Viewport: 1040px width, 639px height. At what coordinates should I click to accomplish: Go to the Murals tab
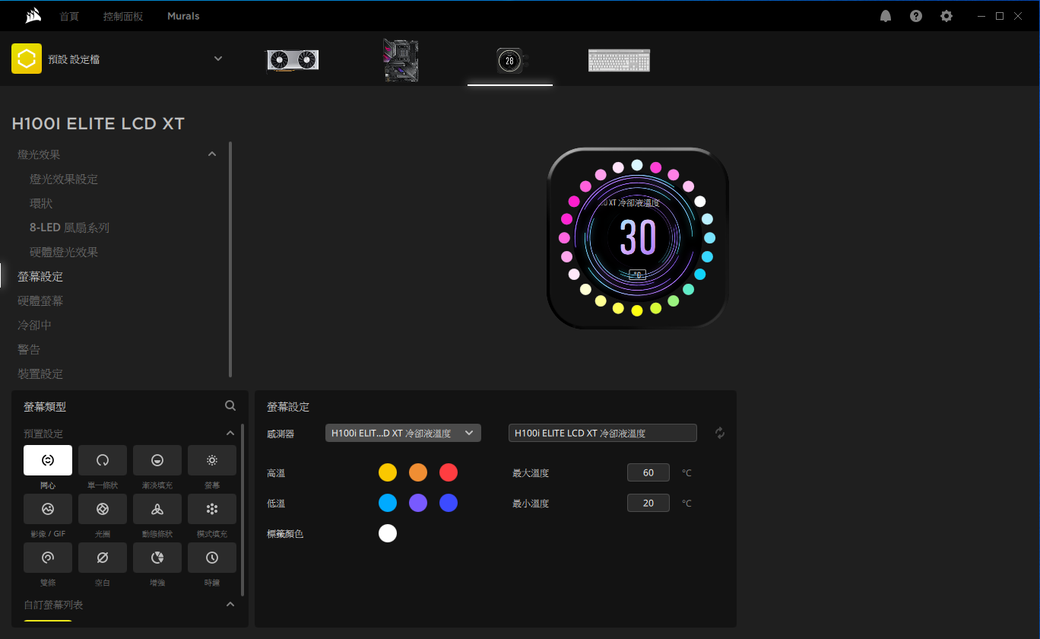tap(183, 16)
